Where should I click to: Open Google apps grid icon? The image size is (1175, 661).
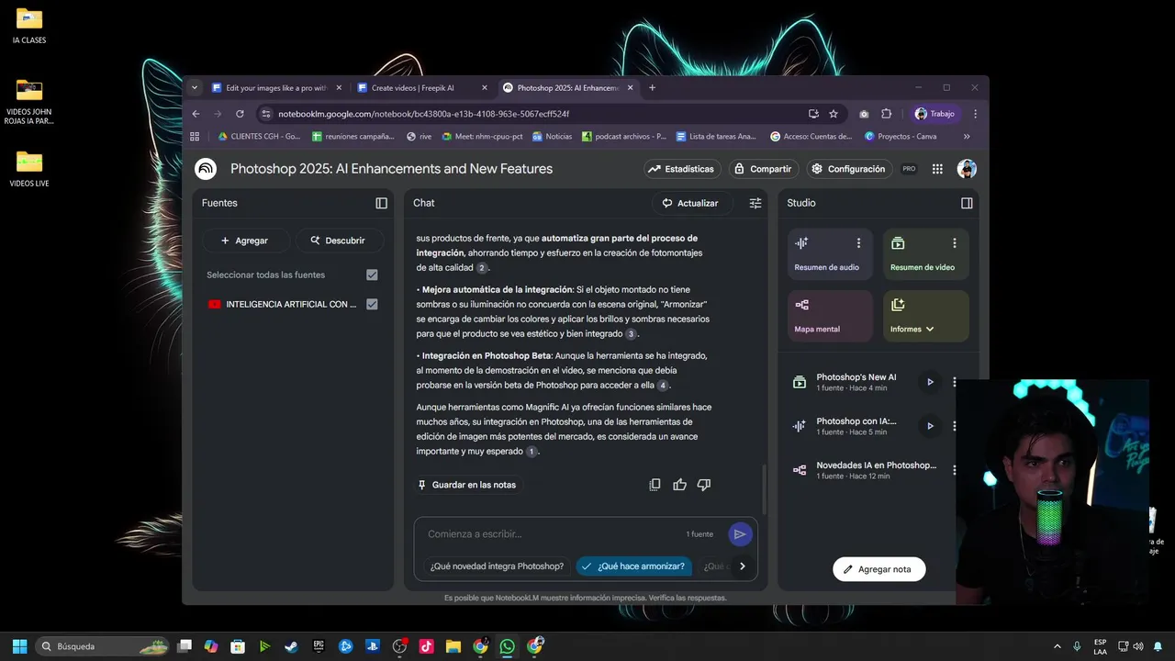[937, 169]
